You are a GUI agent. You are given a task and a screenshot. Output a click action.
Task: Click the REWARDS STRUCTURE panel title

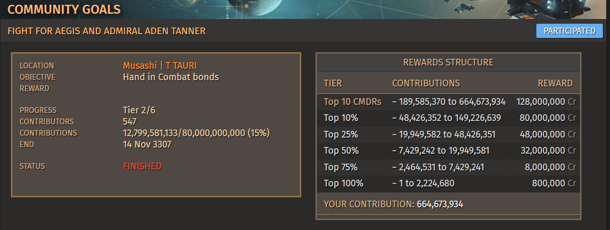(448, 63)
